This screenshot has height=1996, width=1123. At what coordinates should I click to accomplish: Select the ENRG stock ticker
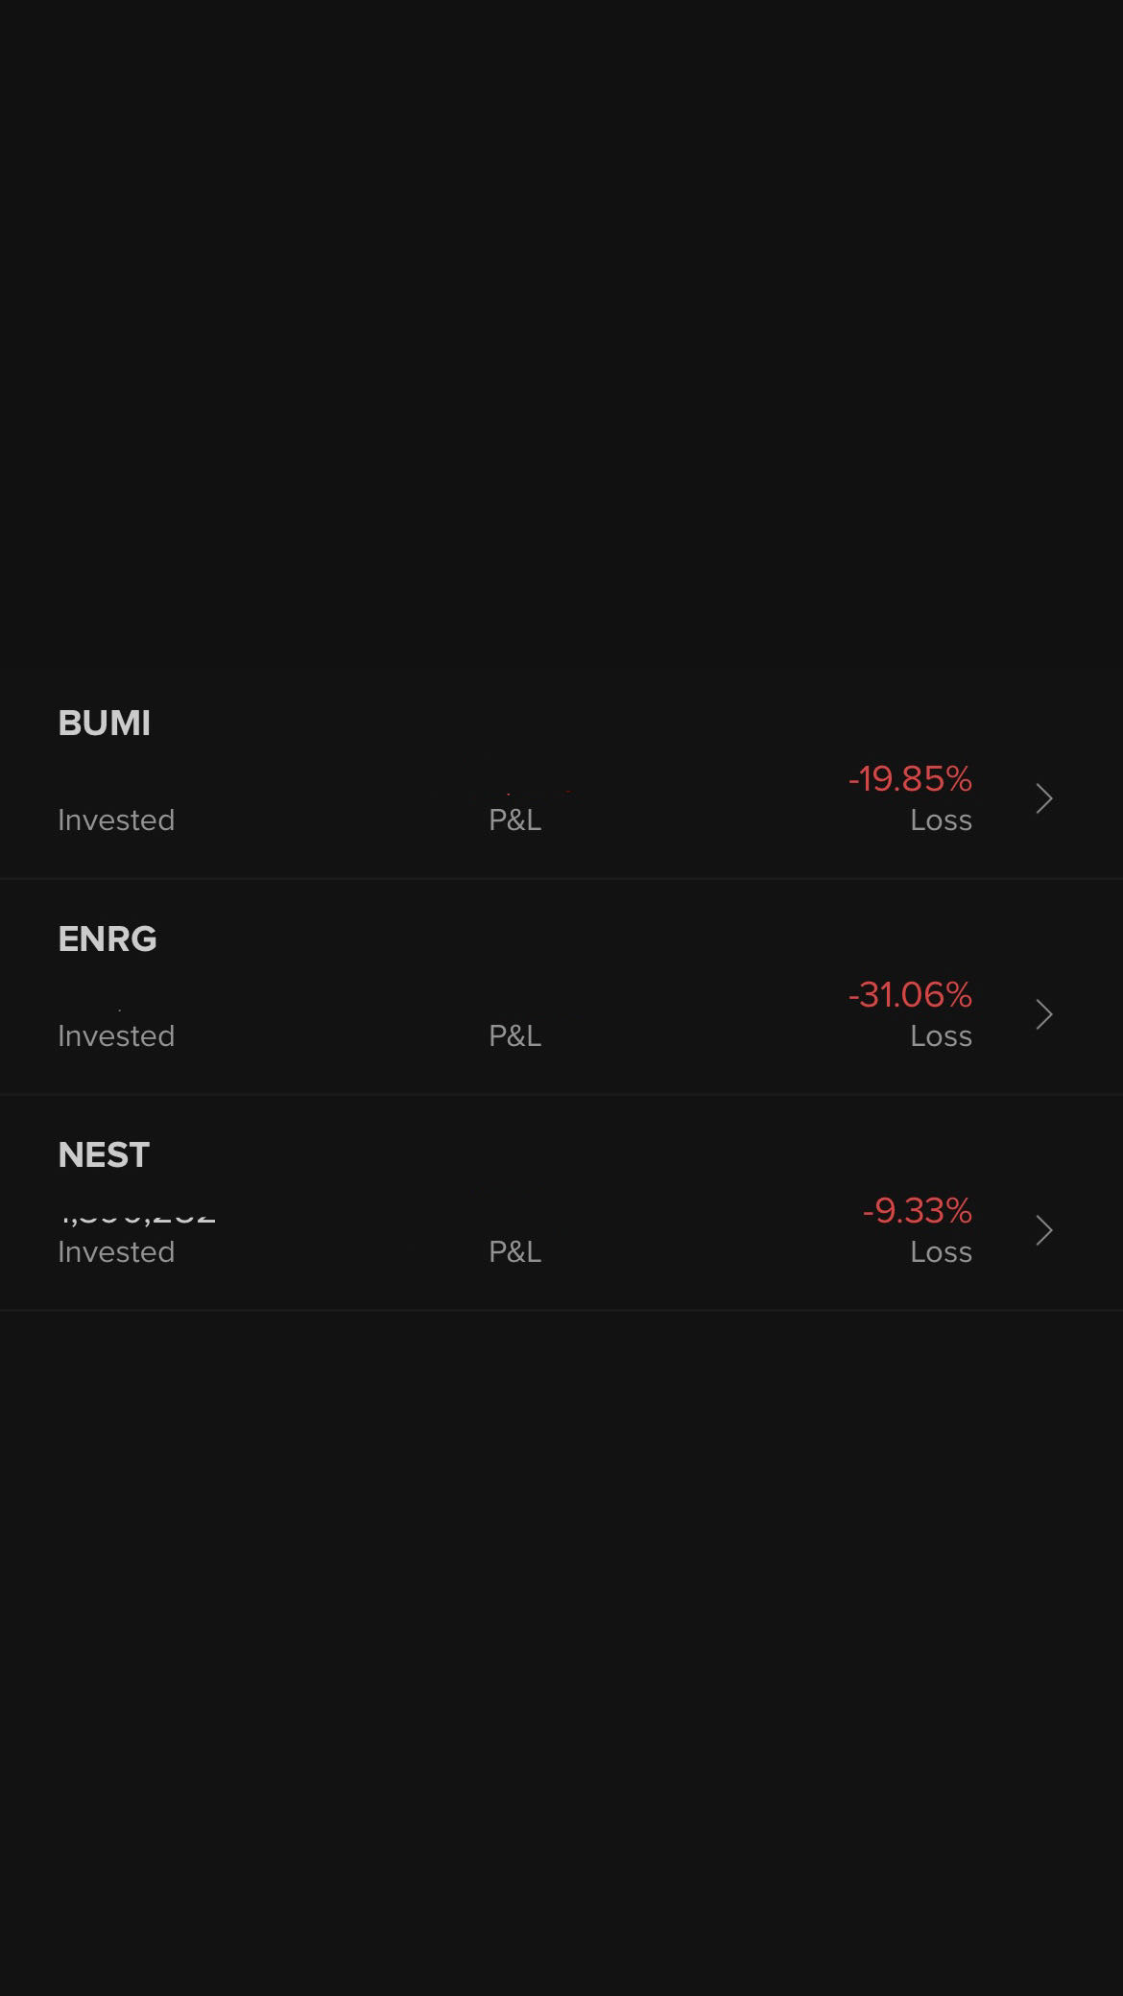[x=108, y=939]
